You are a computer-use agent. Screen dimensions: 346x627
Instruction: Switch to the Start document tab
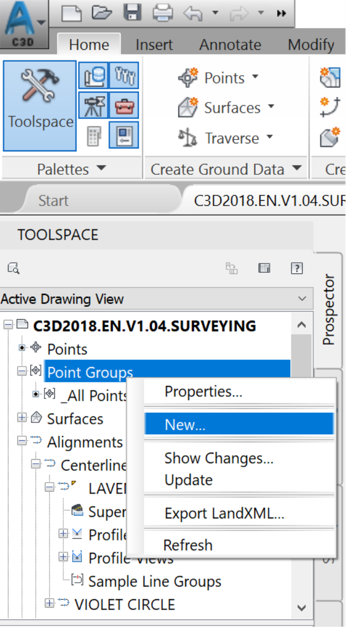[53, 201]
